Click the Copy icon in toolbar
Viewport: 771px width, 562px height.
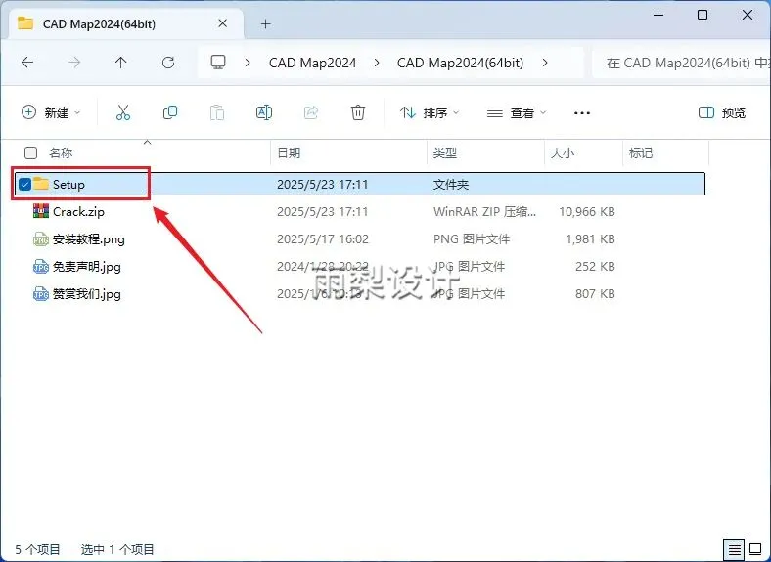(170, 112)
